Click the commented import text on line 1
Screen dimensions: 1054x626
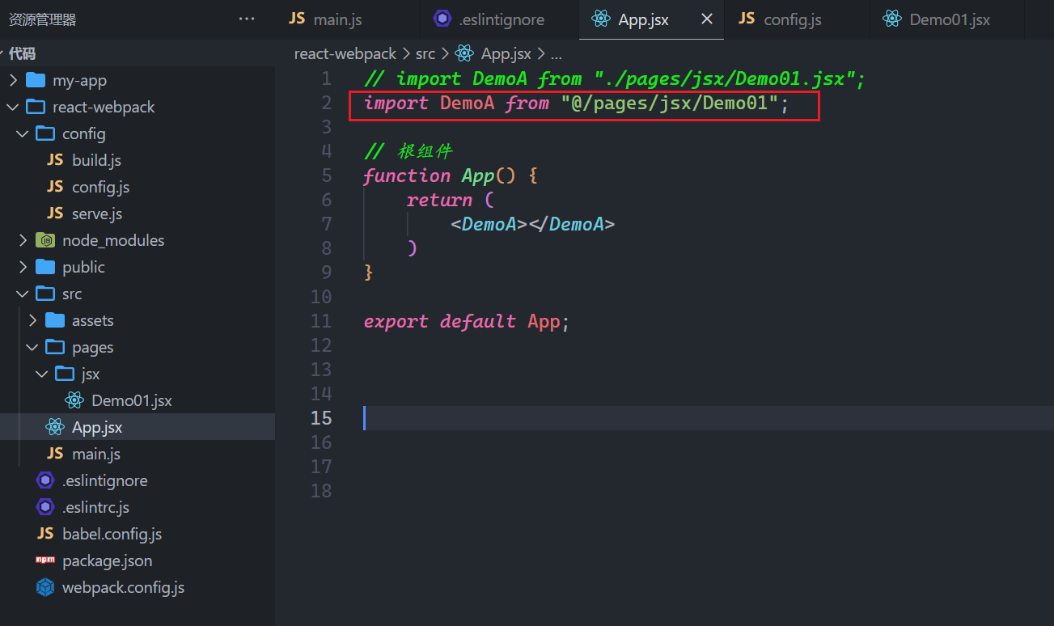point(615,78)
